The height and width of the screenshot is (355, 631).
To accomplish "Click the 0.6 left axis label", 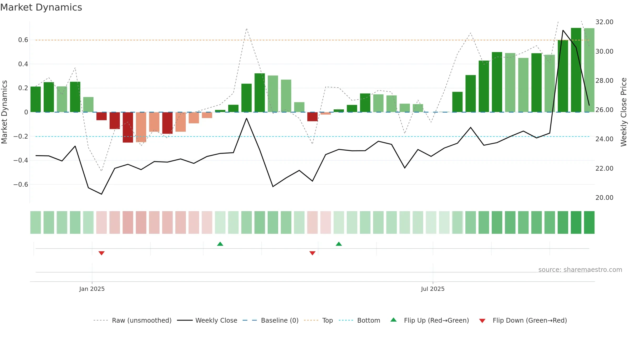I will [23, 40].
